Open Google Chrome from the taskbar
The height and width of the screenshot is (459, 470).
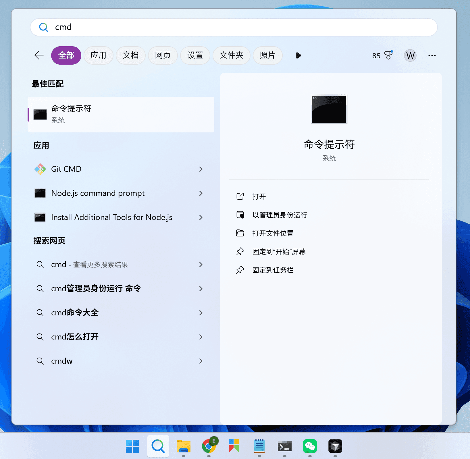click(x=209, y=446)
